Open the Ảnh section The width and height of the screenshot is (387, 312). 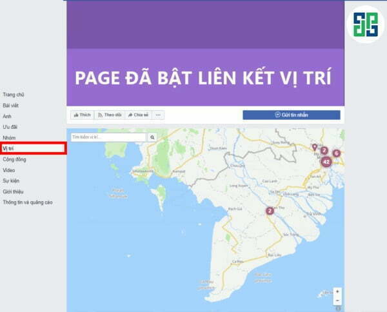pyautogui.click(x=7, y=116)
